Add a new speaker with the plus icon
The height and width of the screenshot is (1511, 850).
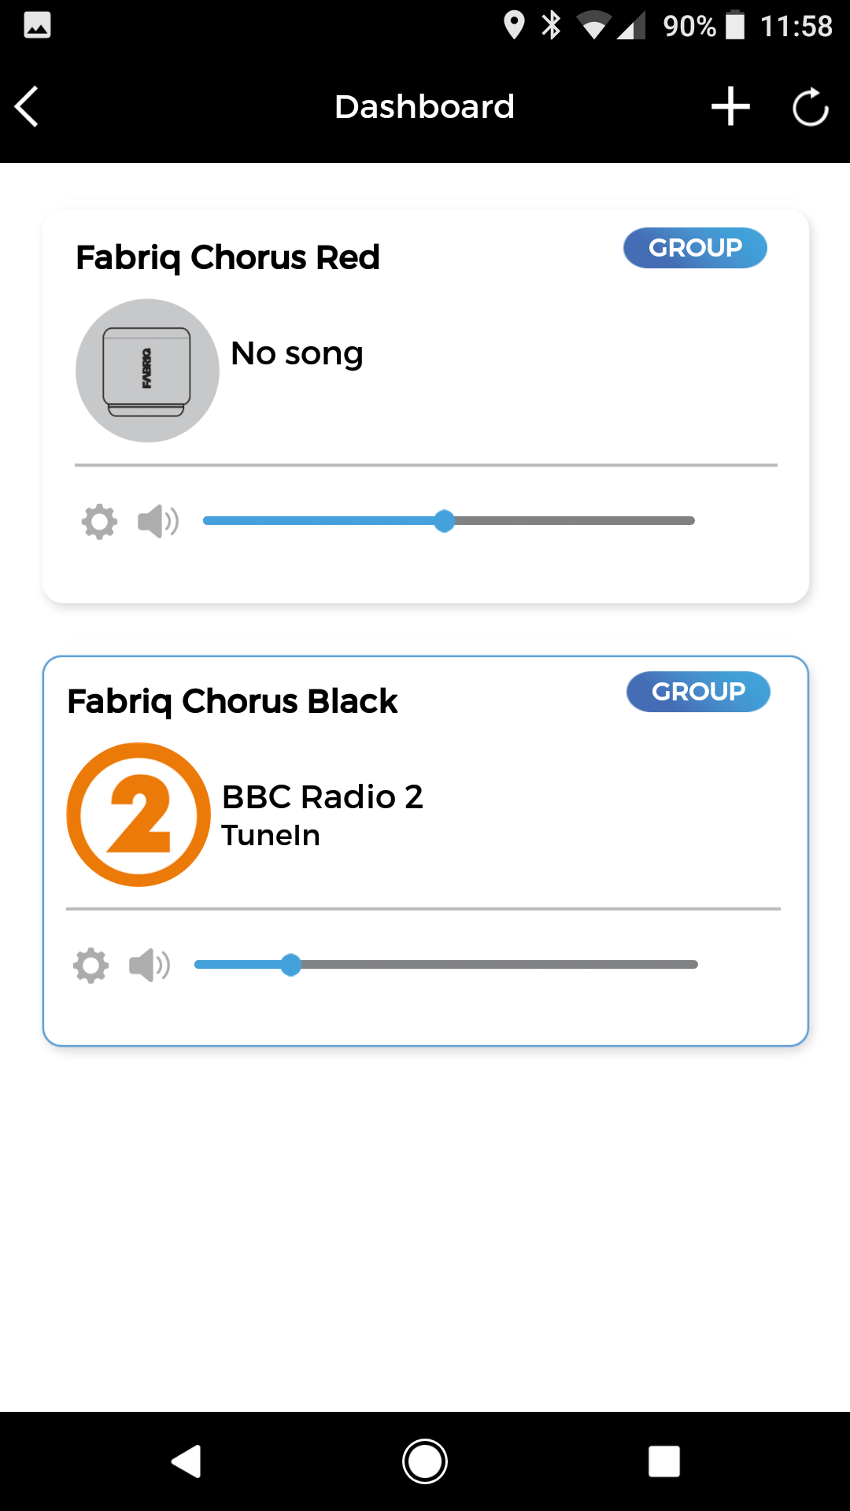click(730, 106)
